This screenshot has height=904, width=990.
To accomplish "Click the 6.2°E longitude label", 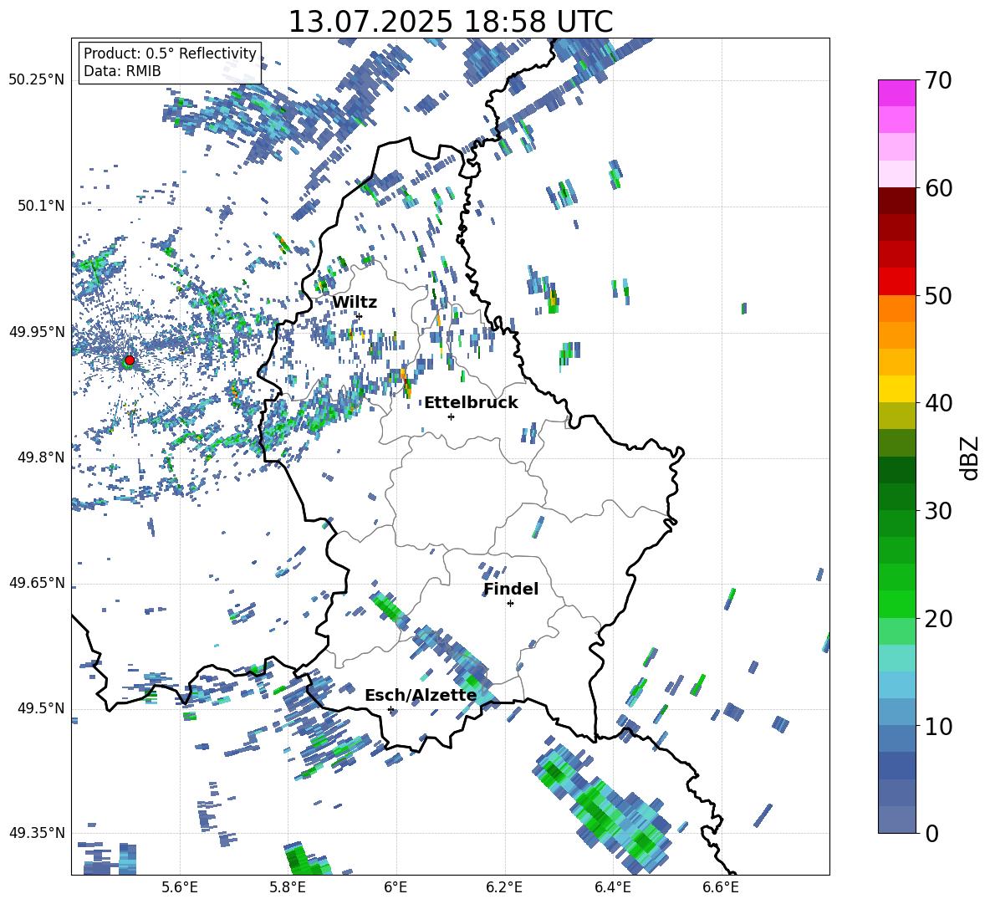I will tap(504, 887).
